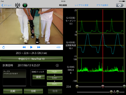Choose グラフ全表示 to show all graphs
The image size is (126, 95).
pyautogui.click(x=102, y=5)
